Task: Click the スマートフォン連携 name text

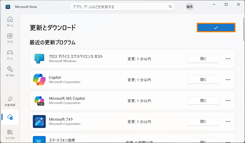Action: [x=62, y=140]
